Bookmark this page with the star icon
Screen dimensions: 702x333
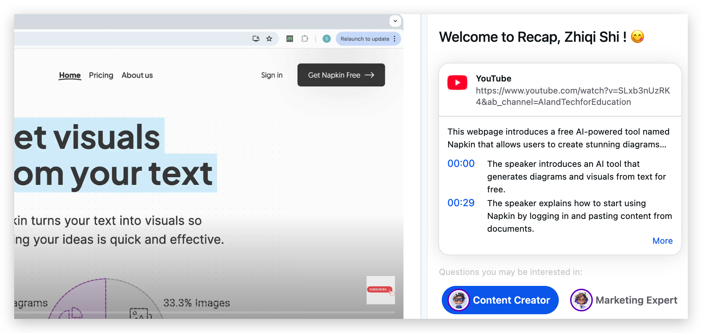269,39
